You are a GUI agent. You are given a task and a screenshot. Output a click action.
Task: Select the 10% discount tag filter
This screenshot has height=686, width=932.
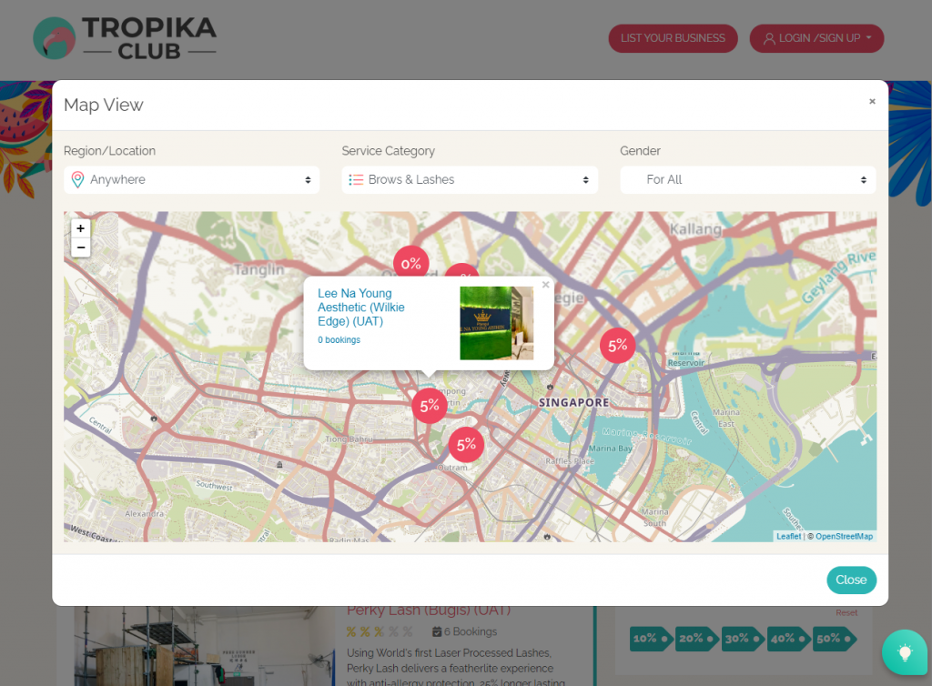click(651, 639)
